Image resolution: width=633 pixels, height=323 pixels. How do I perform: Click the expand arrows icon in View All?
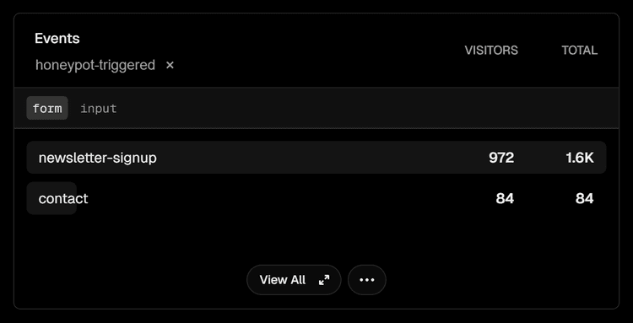point(324,280)
